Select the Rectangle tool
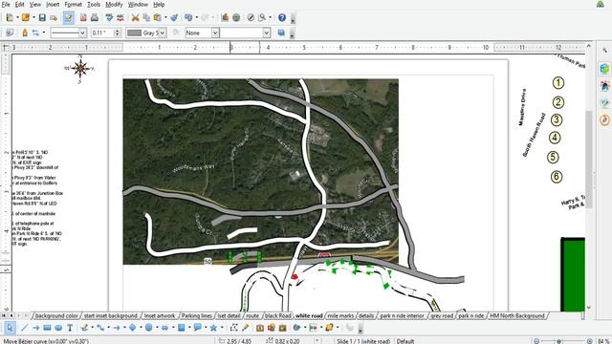 point(47,328)
